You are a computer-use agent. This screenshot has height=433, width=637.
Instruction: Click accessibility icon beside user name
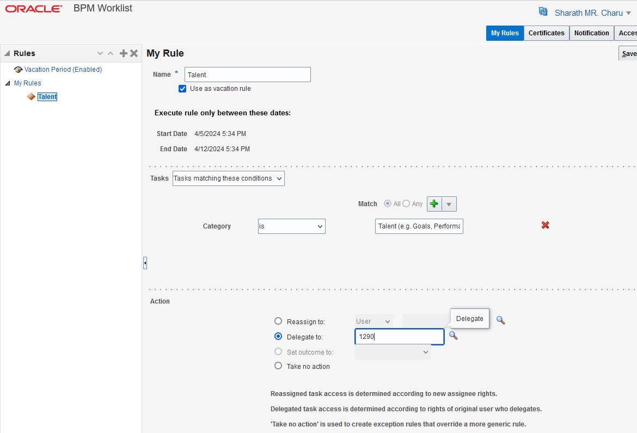[543, 12]
